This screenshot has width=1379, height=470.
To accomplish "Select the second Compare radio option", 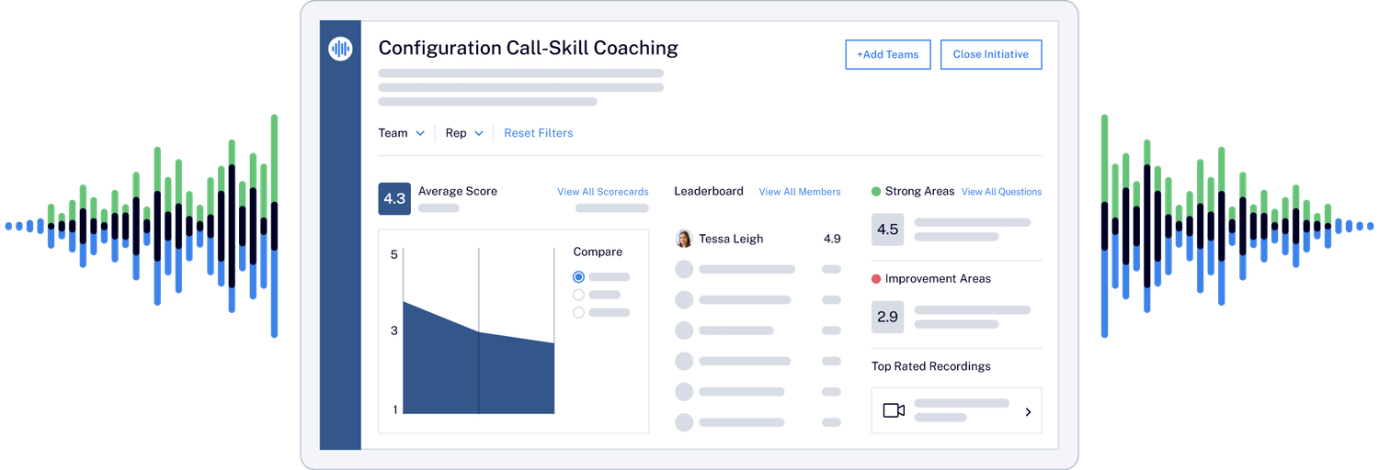I will [578, 295].
